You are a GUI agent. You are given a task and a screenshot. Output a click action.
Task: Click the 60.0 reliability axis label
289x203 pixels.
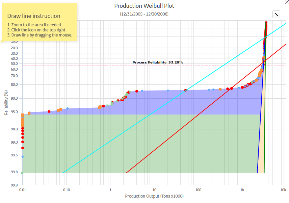(15, 69)
